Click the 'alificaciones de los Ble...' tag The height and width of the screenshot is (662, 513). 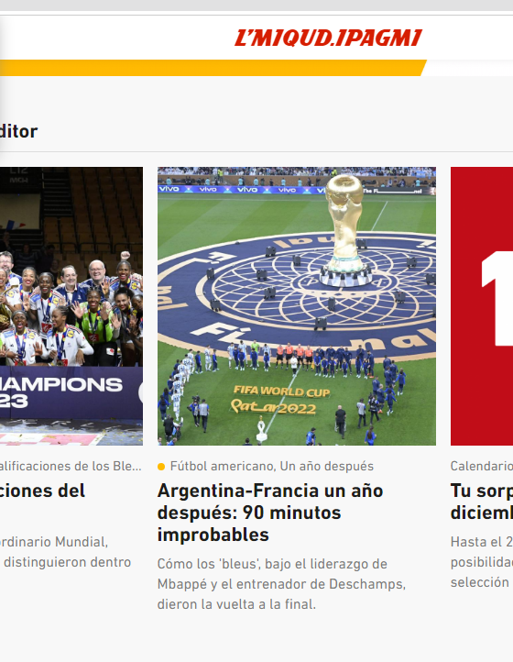71,466
